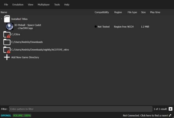The height and width of the screenshot is (118, 174).
Task: Click the Region free cell
Action: (x=120, y=27)
